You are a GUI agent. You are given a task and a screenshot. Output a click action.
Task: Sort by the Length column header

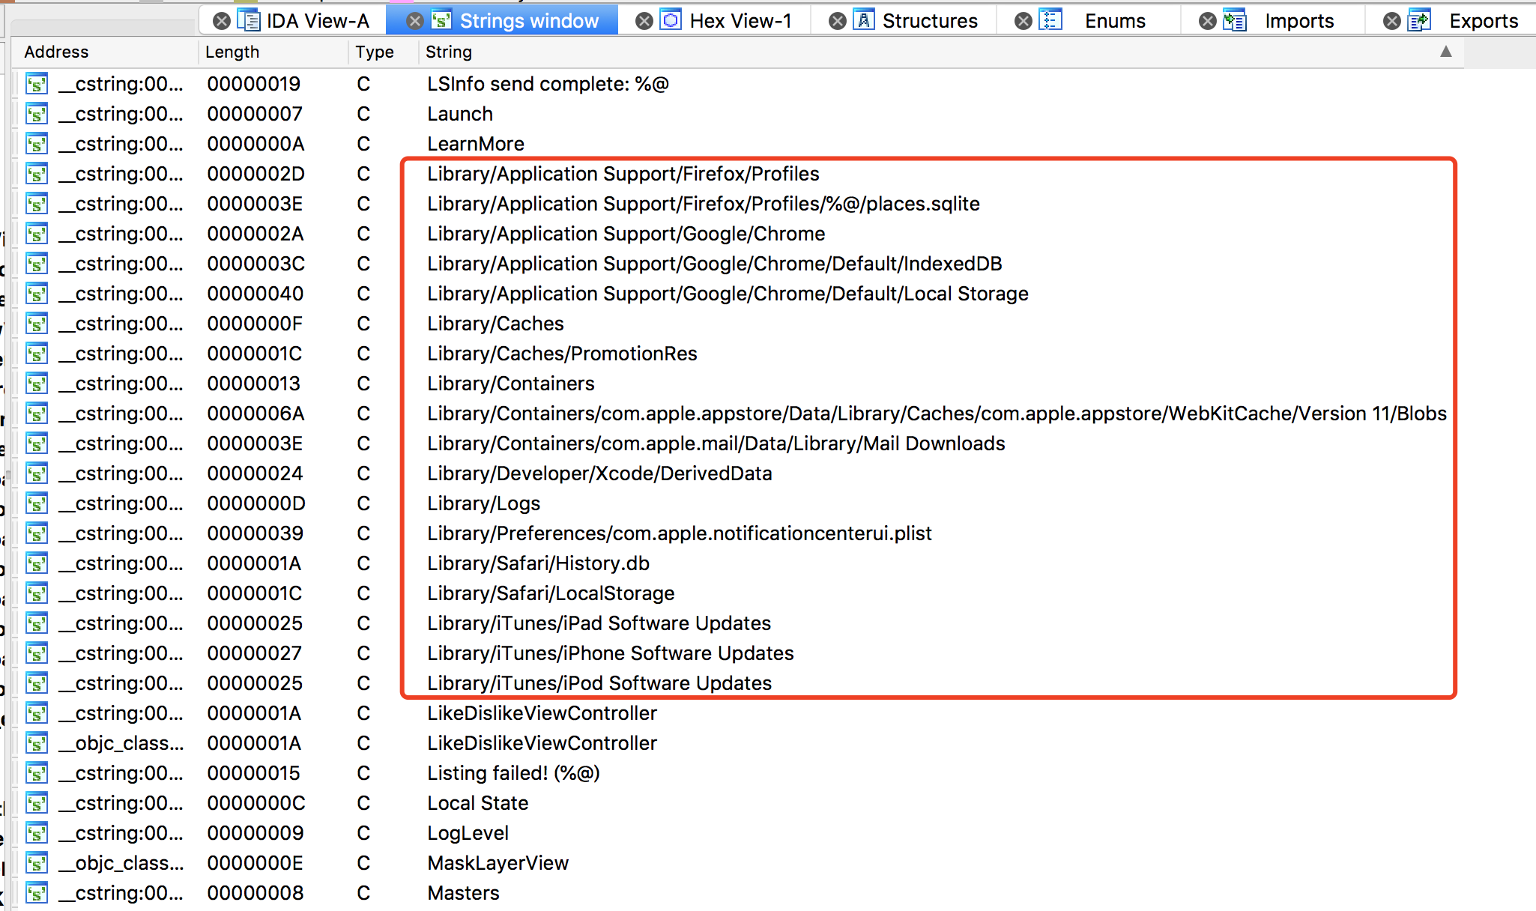click(232, 52)
